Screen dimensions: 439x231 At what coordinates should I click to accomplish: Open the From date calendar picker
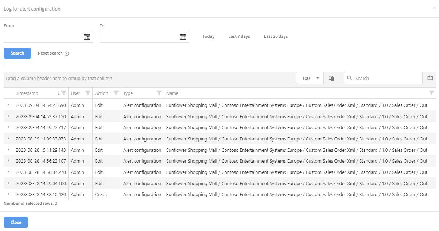[87, 37]
